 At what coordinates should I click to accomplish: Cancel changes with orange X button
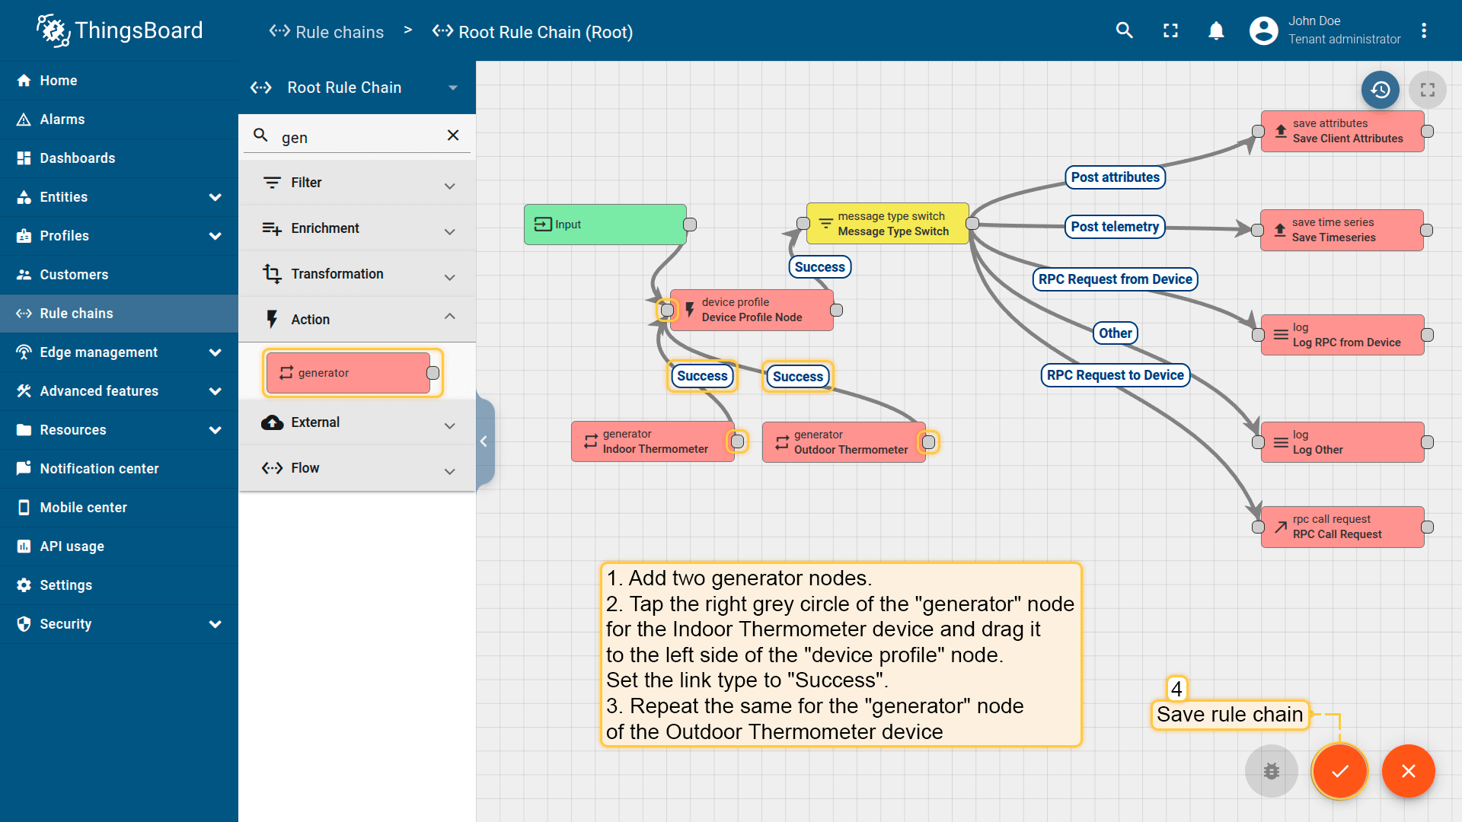point(1408,771)
